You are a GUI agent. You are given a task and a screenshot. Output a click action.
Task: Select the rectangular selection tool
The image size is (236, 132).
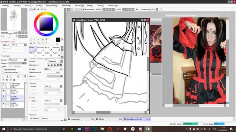(31, 40)
